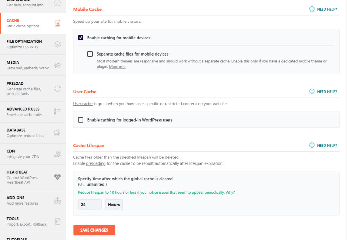Viewport: 347px width, 240px height.
Task: Click the Database stack icon
Action: pos(57,133)
